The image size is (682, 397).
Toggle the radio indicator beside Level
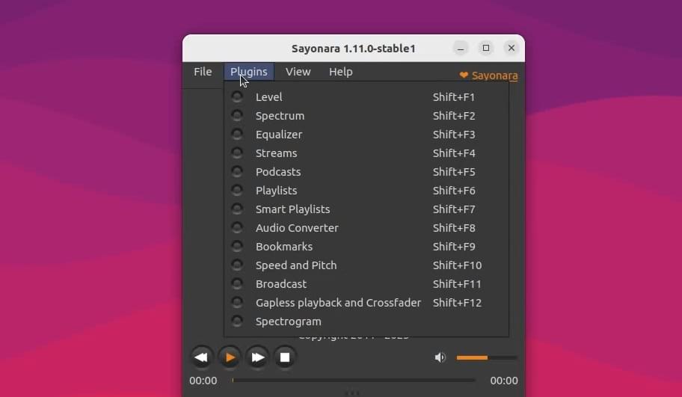(237, 96)
